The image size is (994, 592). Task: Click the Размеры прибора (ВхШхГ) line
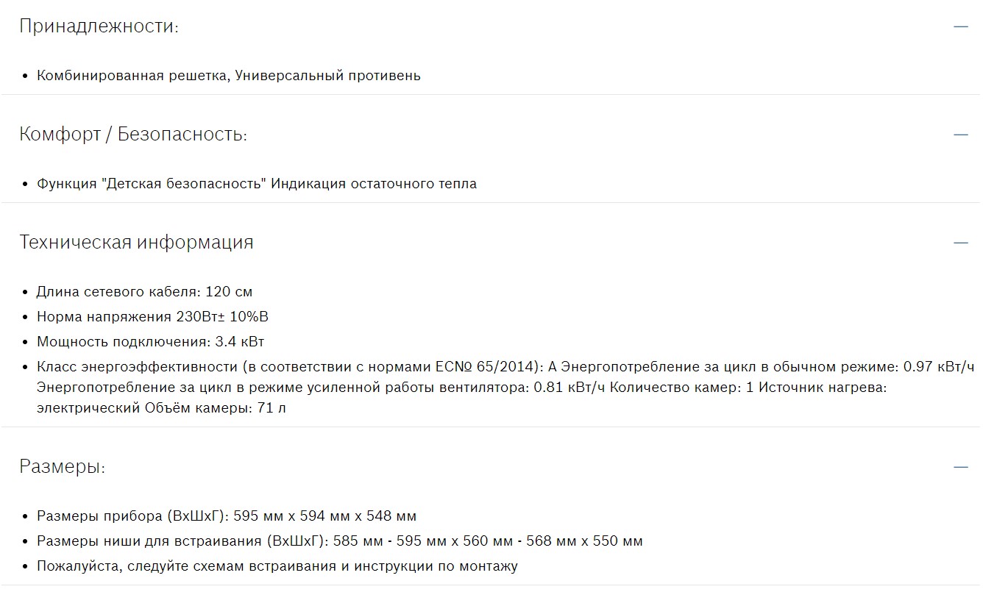(x=227, y=516)
